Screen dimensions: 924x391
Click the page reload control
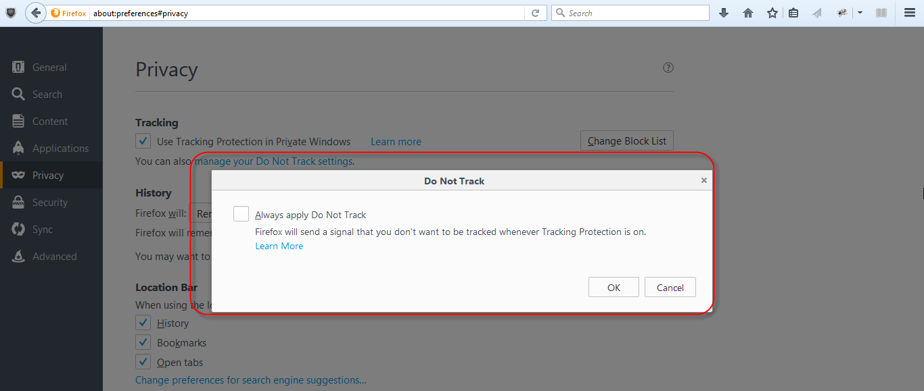tap(534, 12)
